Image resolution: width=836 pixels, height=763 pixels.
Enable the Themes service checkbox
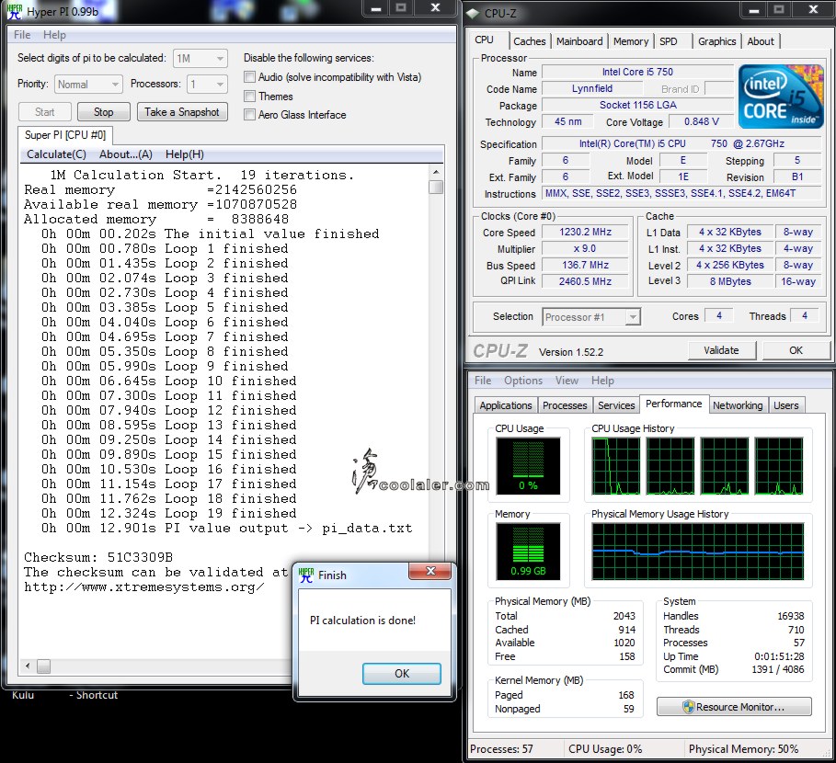coord(249,97)
